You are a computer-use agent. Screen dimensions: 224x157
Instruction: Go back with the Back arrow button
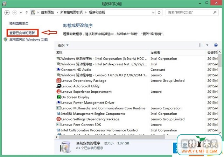coord(7,13)
